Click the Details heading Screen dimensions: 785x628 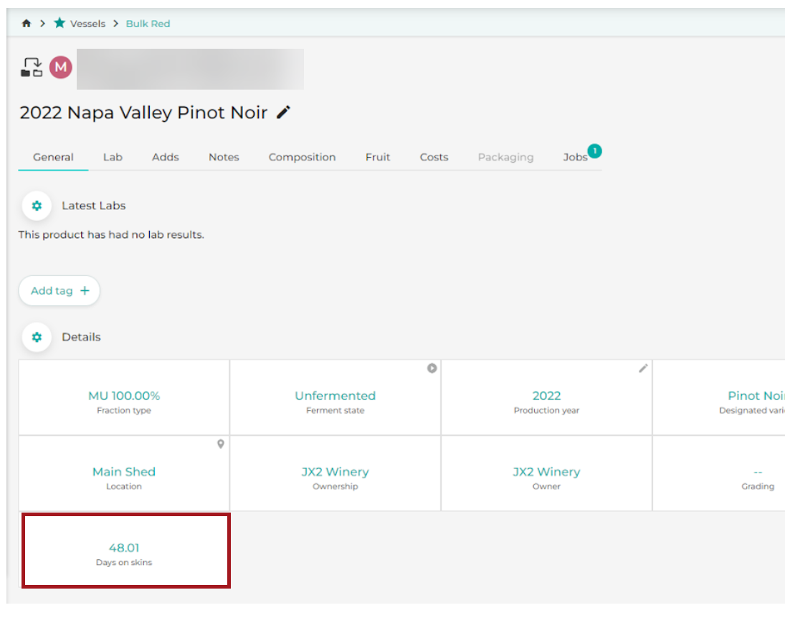click(81, 337)
